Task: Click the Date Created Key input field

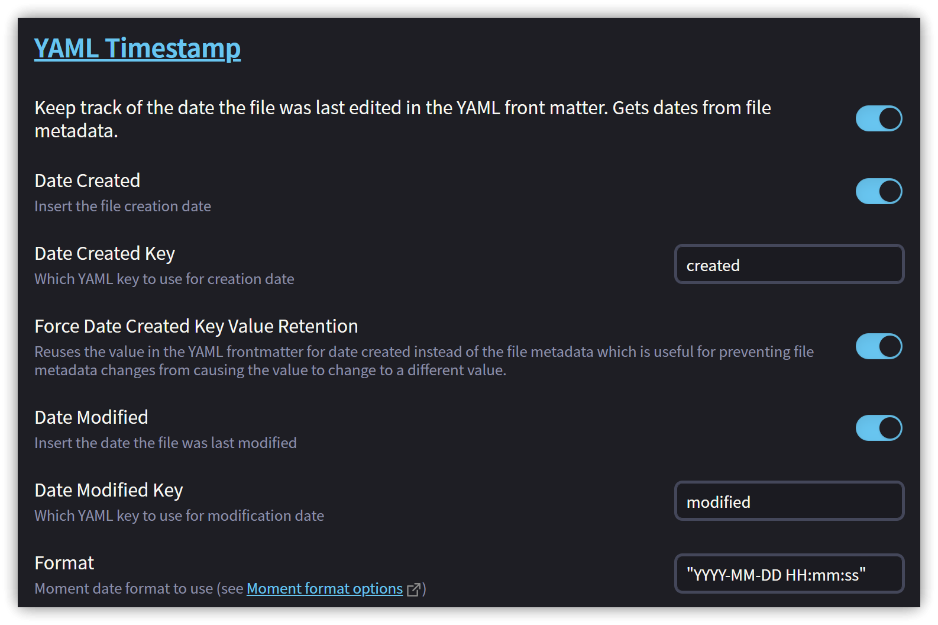Action: click(x=789, y=265)
